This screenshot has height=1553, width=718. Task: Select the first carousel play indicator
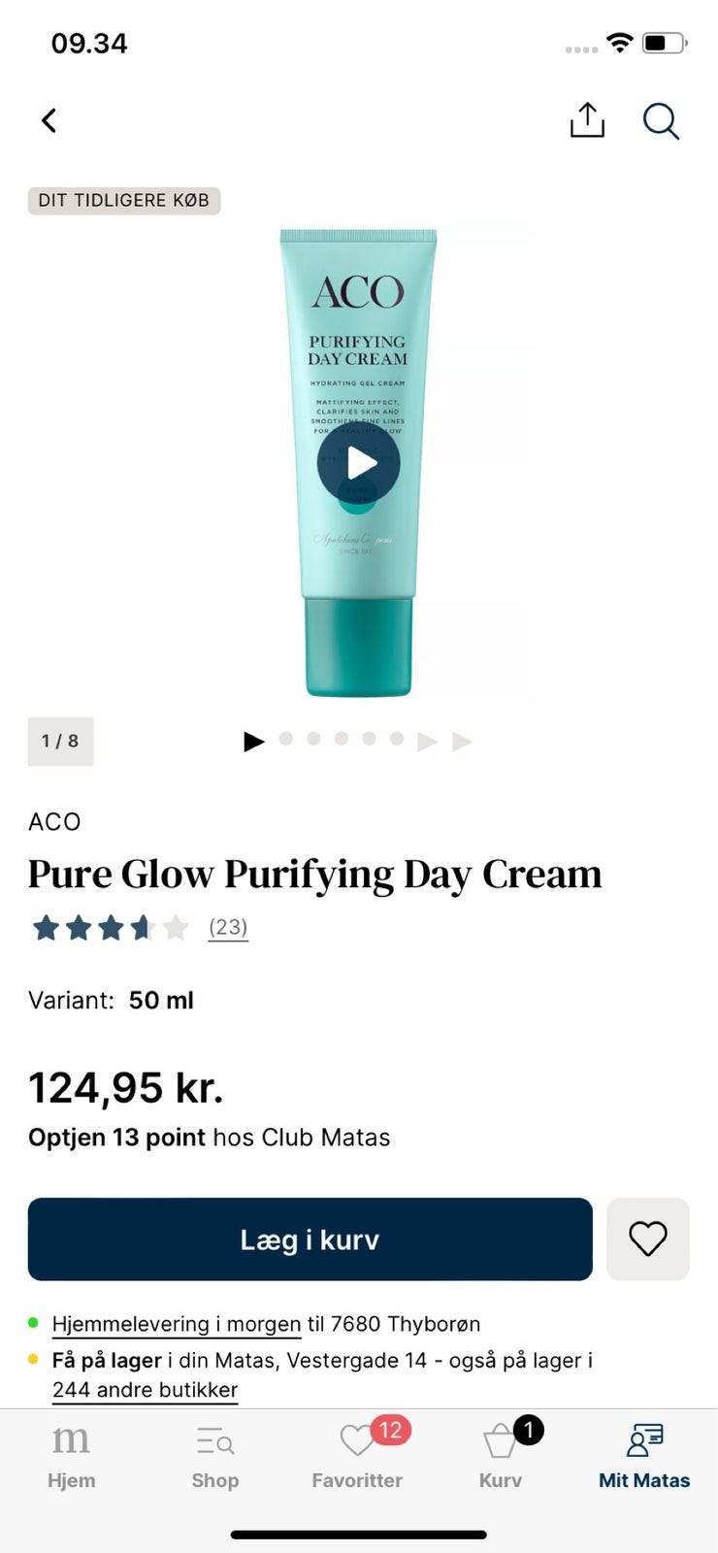[x=254, y=742]
